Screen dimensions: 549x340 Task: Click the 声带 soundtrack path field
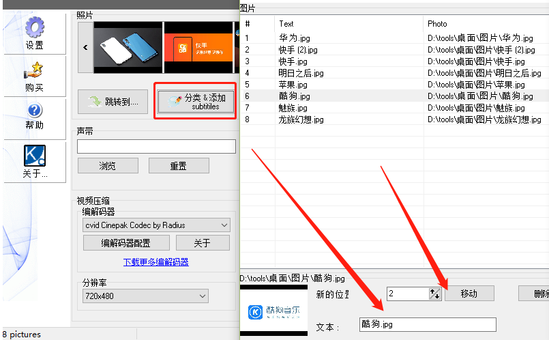point(156,147)
